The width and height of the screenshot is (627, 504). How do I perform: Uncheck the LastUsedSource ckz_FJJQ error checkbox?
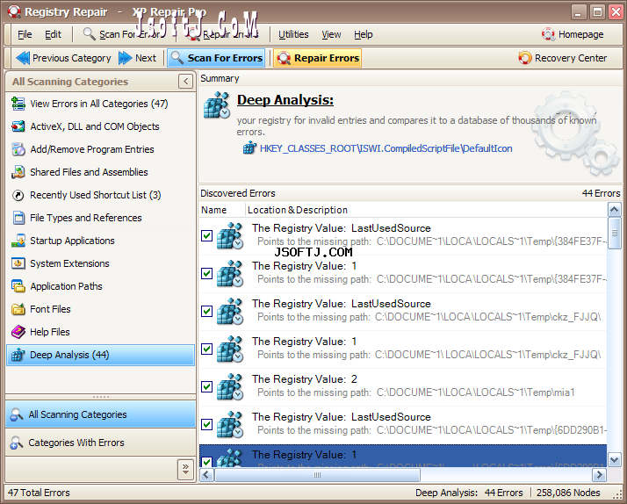click(x=206, y=311)
